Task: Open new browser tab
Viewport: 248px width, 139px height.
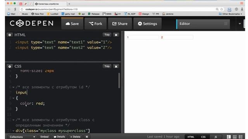Action: [x=69, y=4]
